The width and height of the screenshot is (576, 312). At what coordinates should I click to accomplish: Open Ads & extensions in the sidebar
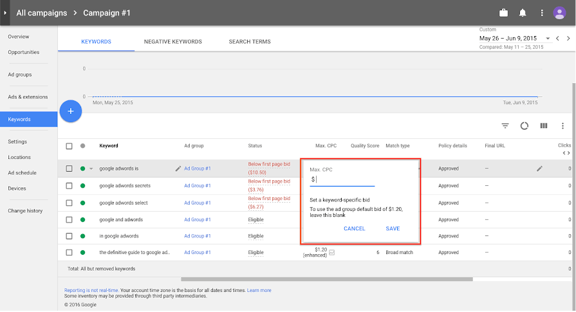point(28,97)
